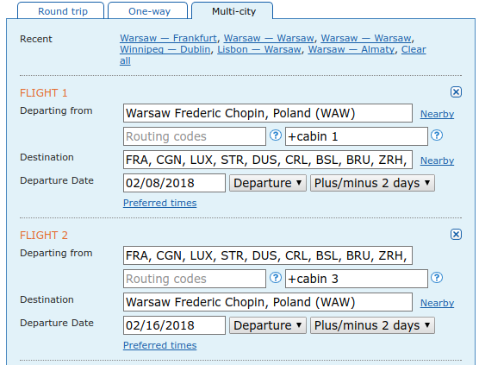
Task: Clear all recent searches
Action: tap(414, 49)
